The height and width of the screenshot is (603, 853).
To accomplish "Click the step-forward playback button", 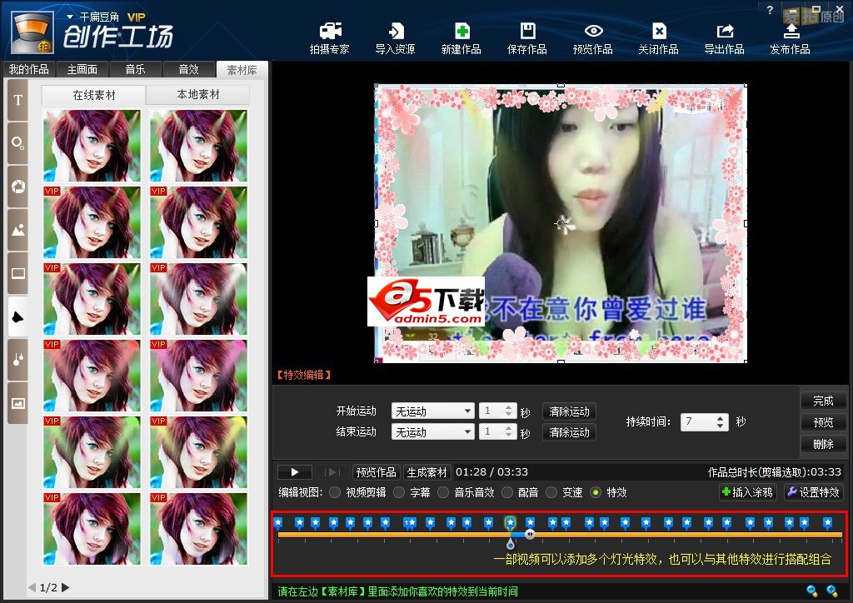I will 332,472.
